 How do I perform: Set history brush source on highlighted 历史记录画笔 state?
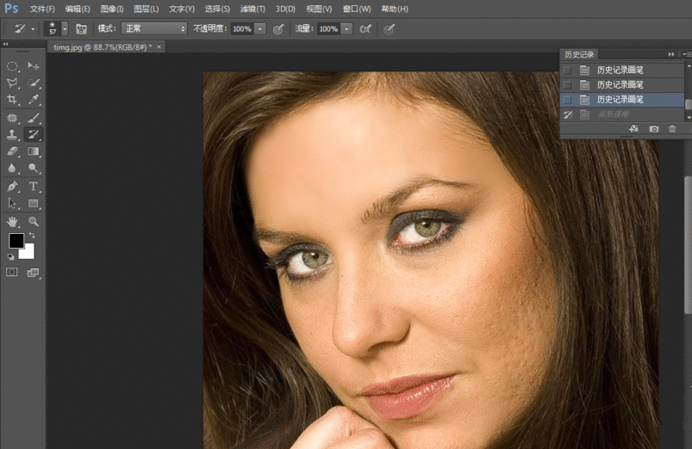pyautogui.click(x=567, y=100)
